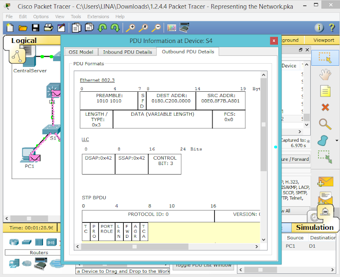The image size is (340, 277).
Task: Click the PDU Formats scroll-up arrow
Action: tap(263, 75)
